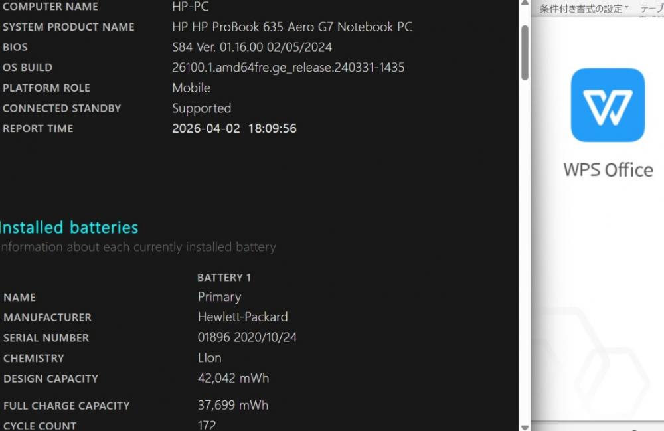The width and height of the screenshot is (664, 431).
Task: Click the scrollbar thumb of the battery report
Action: point(525,52)
